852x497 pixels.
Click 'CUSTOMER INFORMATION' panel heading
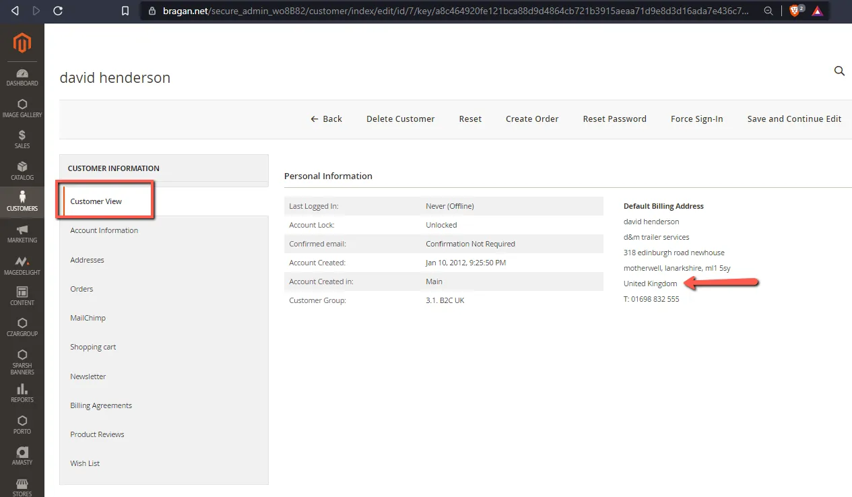coord(113,168)
